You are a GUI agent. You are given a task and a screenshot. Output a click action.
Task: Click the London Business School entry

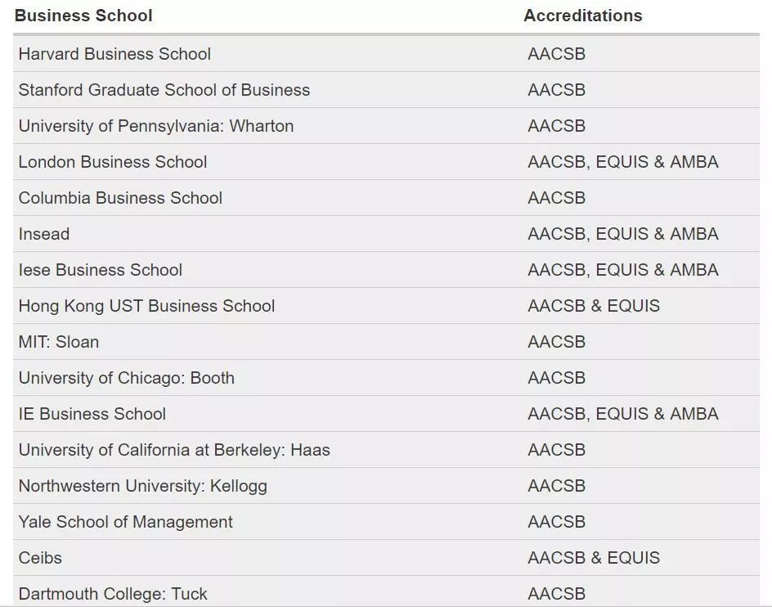click(x=113, y=162)
